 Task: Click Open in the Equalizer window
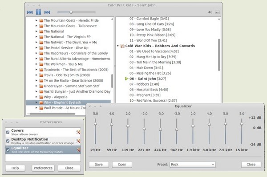[122, 165]
